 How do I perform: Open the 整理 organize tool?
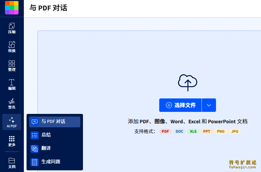point(12,66)
